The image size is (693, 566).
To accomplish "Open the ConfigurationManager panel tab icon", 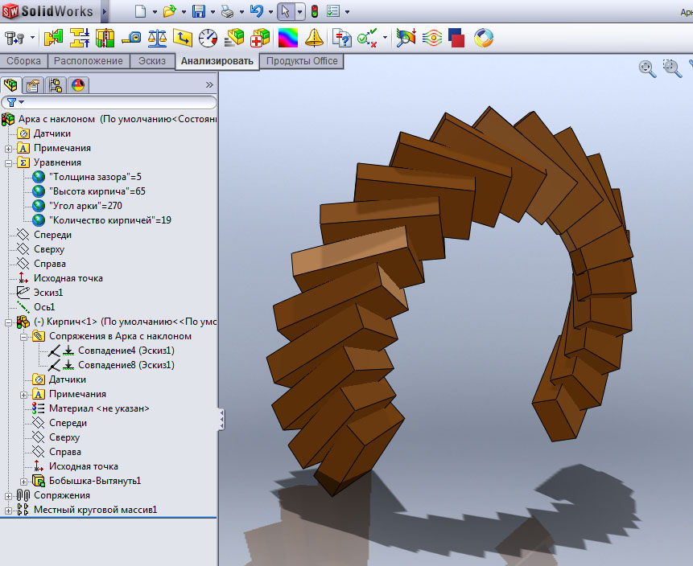I will coord(56,84).
